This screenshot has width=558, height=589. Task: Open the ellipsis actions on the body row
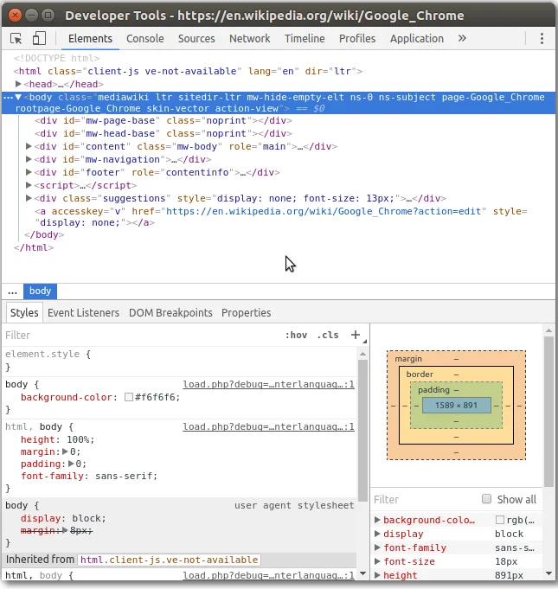pos(8,97)
